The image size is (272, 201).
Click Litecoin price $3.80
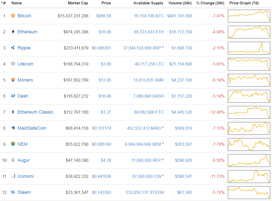click(106, 64)
